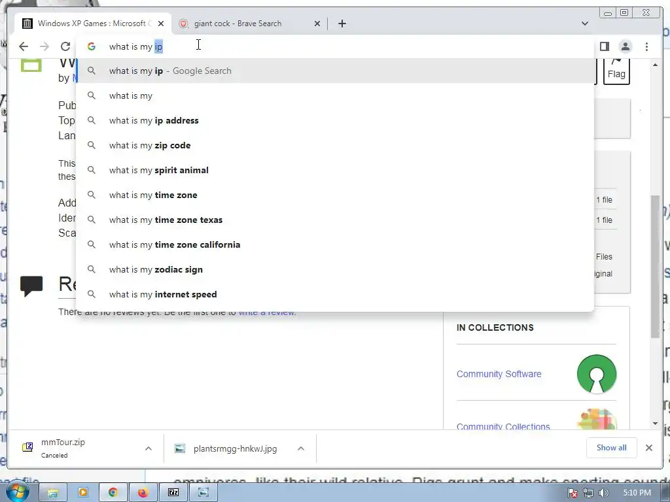Open the Community Collections link
Image resolution: width=670 pixels, height=502 pixels.
coord(503,426)
